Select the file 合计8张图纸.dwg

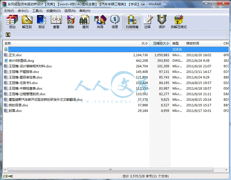[21, 60]
